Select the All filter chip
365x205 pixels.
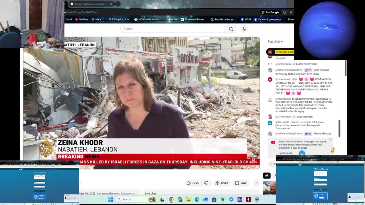(267, 175)
